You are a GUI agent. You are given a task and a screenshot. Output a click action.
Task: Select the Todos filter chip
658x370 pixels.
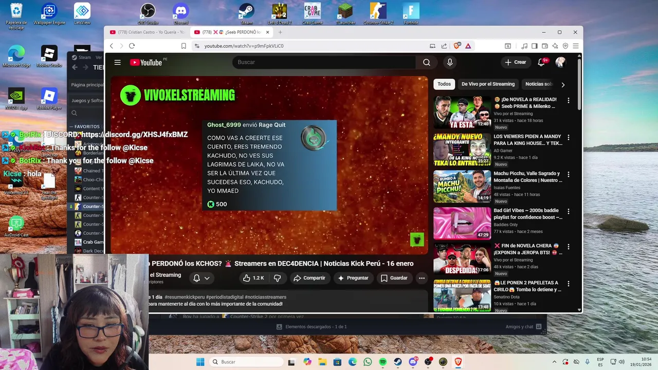pyautogui.click(x=444, y=84)
